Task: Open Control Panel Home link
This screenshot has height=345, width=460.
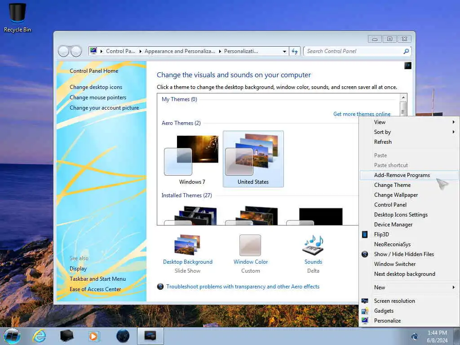Action: pos(94,71)
